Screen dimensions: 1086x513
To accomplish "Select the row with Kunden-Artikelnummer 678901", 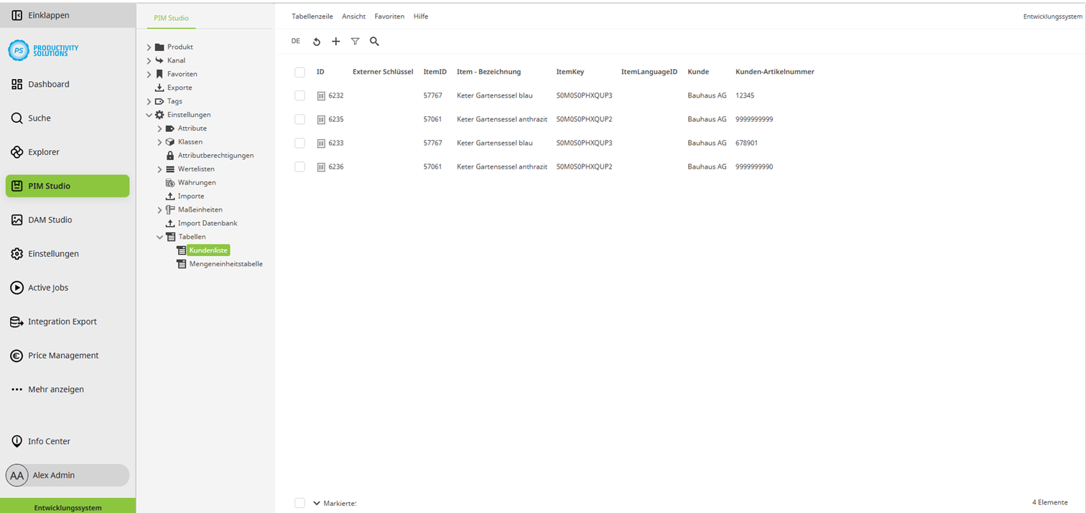I will (x=300, y=143).
